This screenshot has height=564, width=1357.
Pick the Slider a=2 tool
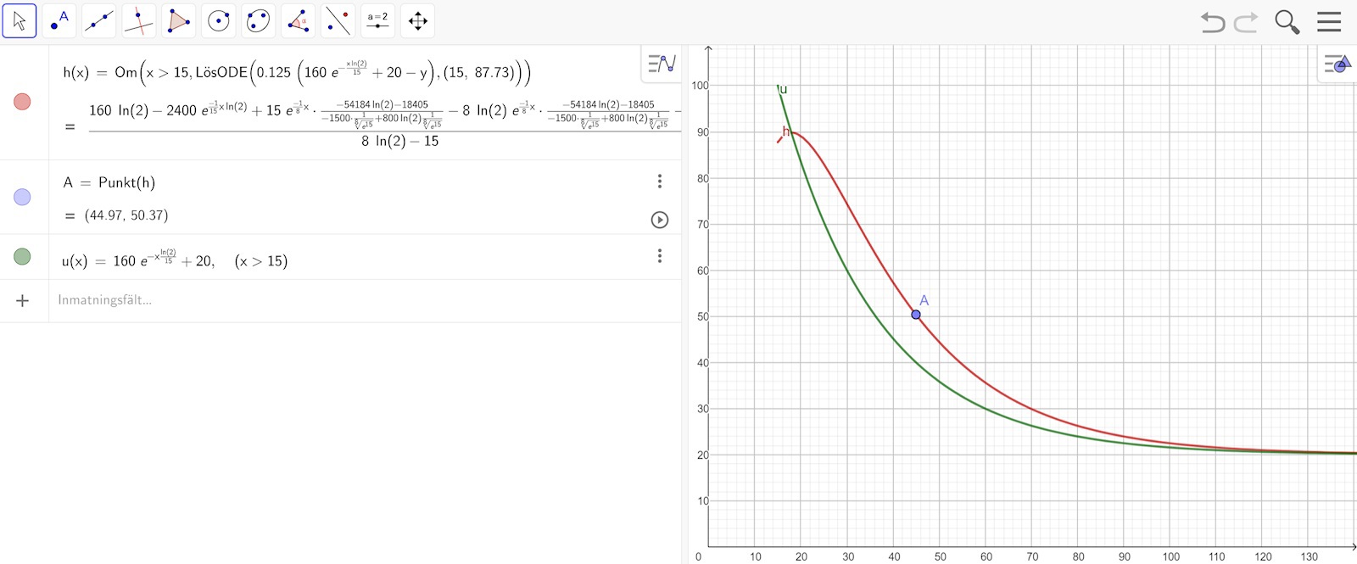coord(378,21)
